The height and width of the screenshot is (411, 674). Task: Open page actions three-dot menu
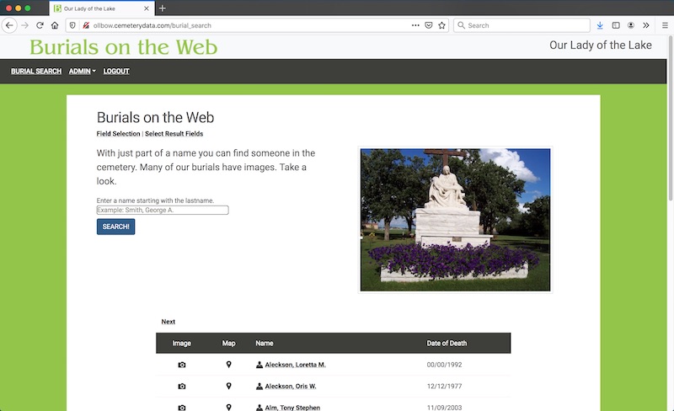point(415,25)
